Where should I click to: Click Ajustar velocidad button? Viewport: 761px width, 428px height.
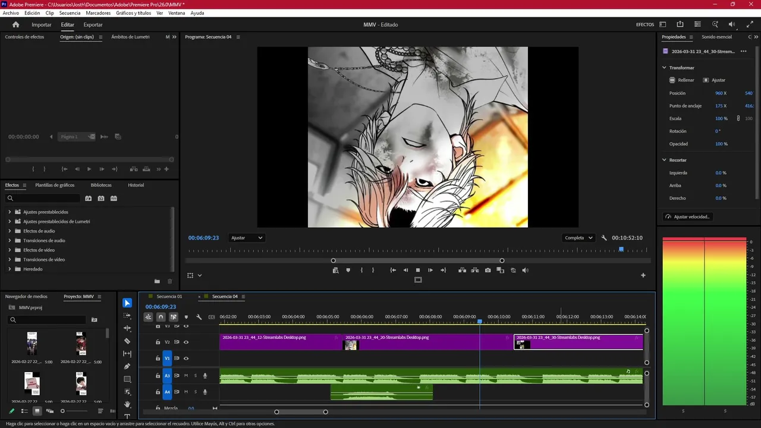tap(687, 217)
